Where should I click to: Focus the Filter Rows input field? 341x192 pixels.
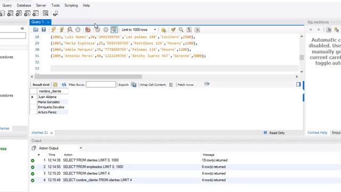tap(101, 84)
